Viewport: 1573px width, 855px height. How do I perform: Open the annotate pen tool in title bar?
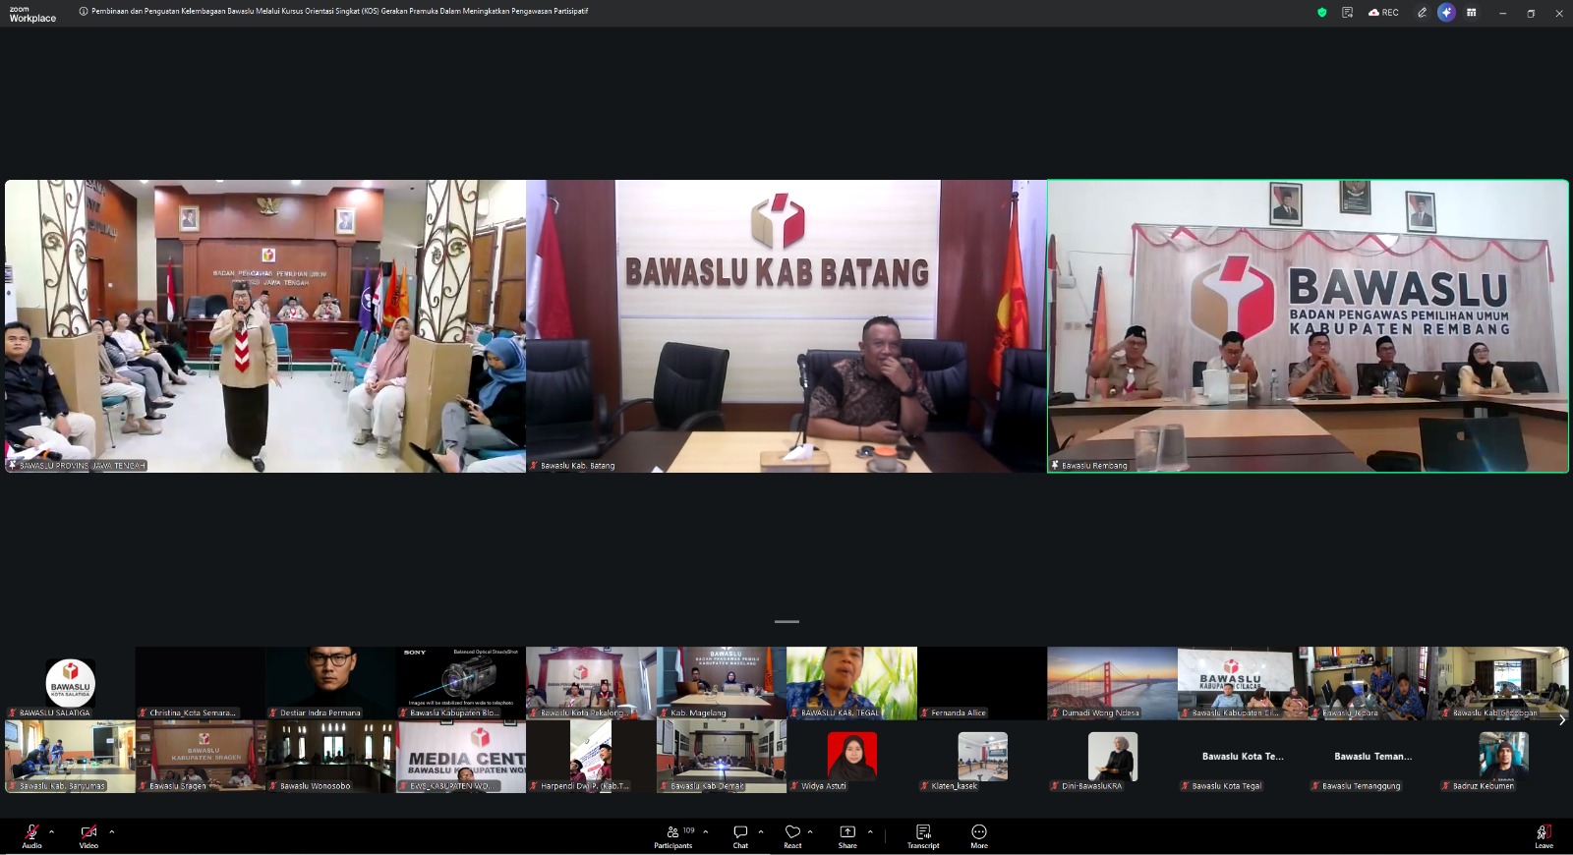point(1422,13)
